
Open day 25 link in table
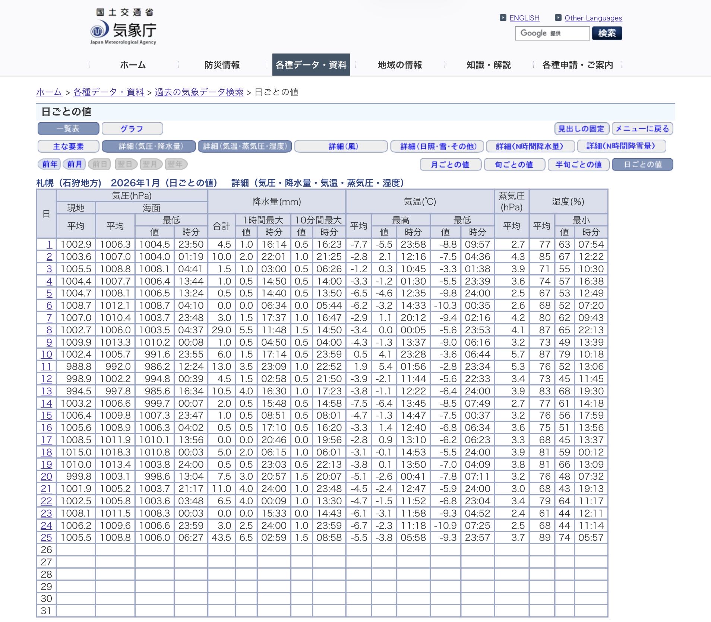coord(47,537)
